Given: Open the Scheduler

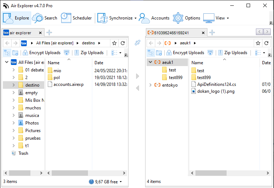Looking at the screenshot, I should [76, 18].
